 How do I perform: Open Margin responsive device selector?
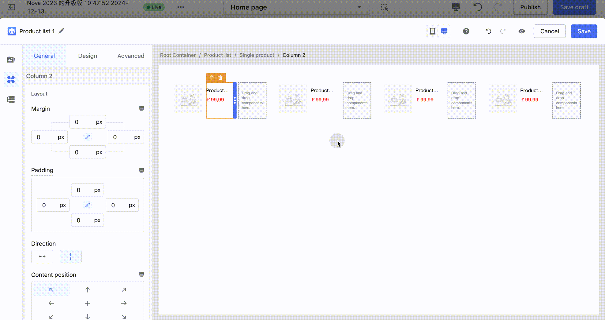141,108
